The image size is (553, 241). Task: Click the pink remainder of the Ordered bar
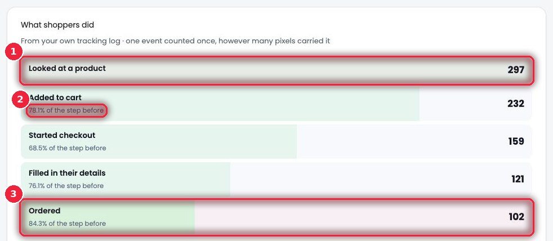click(x=363, y=217)
